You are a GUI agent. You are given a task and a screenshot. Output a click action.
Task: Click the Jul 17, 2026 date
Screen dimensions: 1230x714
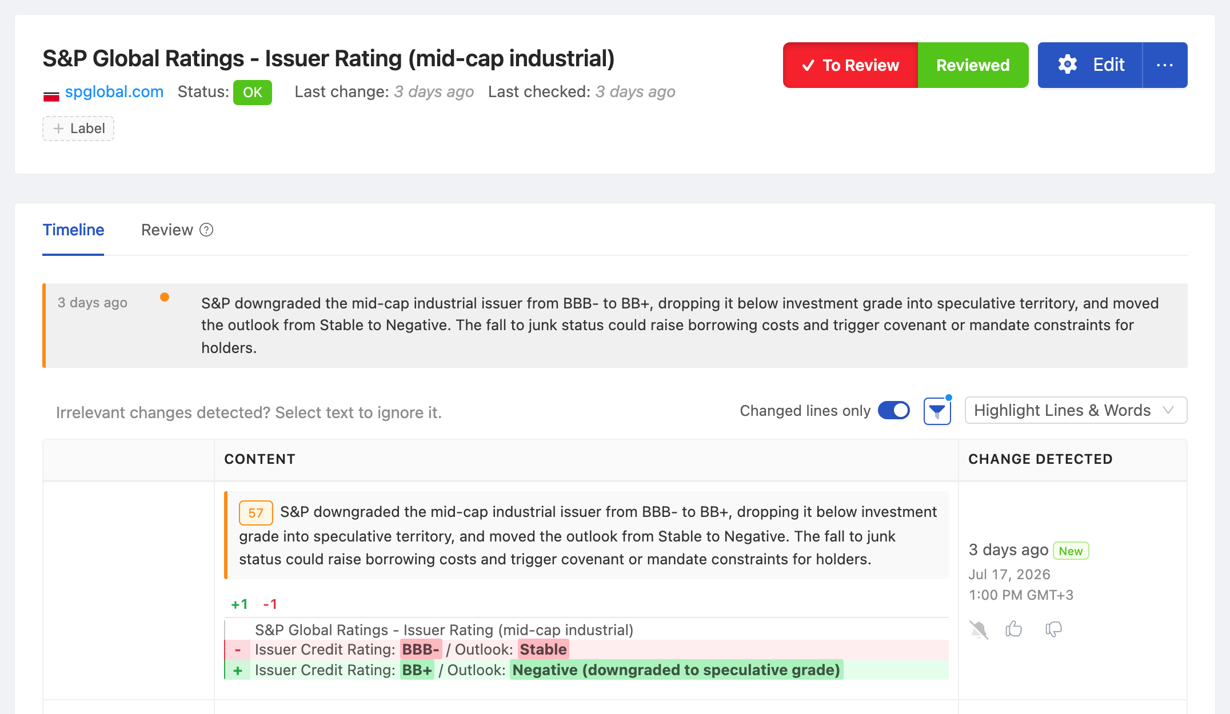click(x=1009, y=575)
